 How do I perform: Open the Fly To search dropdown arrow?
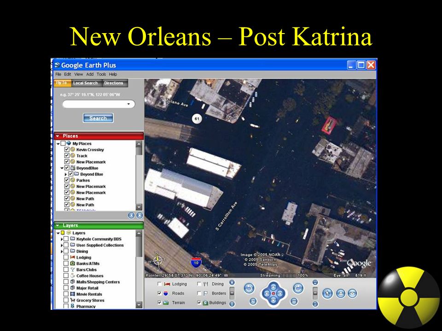[x=128, y=104]
